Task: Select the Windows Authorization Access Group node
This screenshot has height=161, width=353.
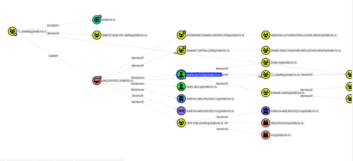Action: (266, 35)
